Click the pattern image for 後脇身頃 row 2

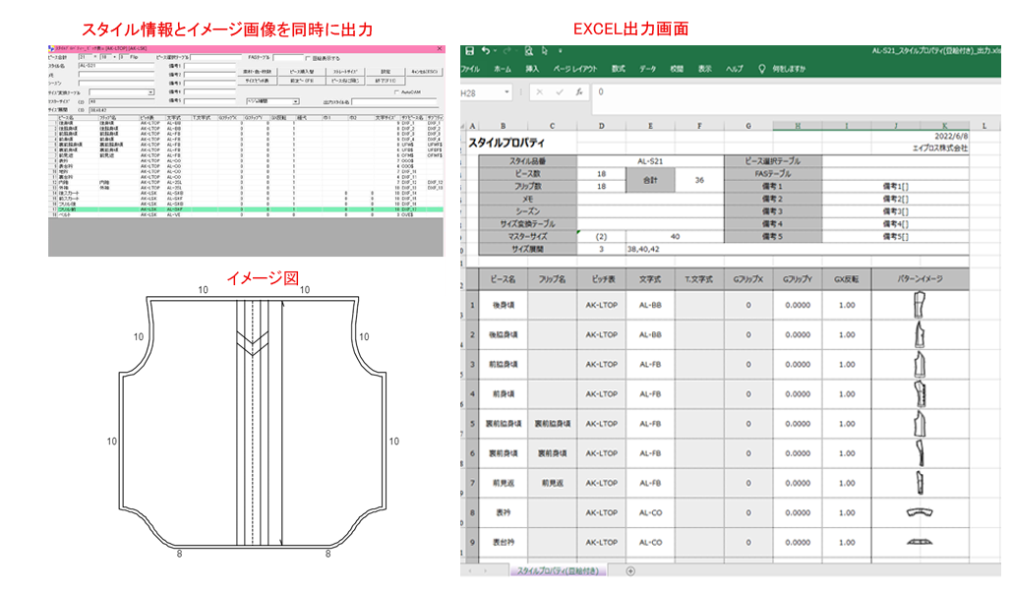click(x=919, y=335)
